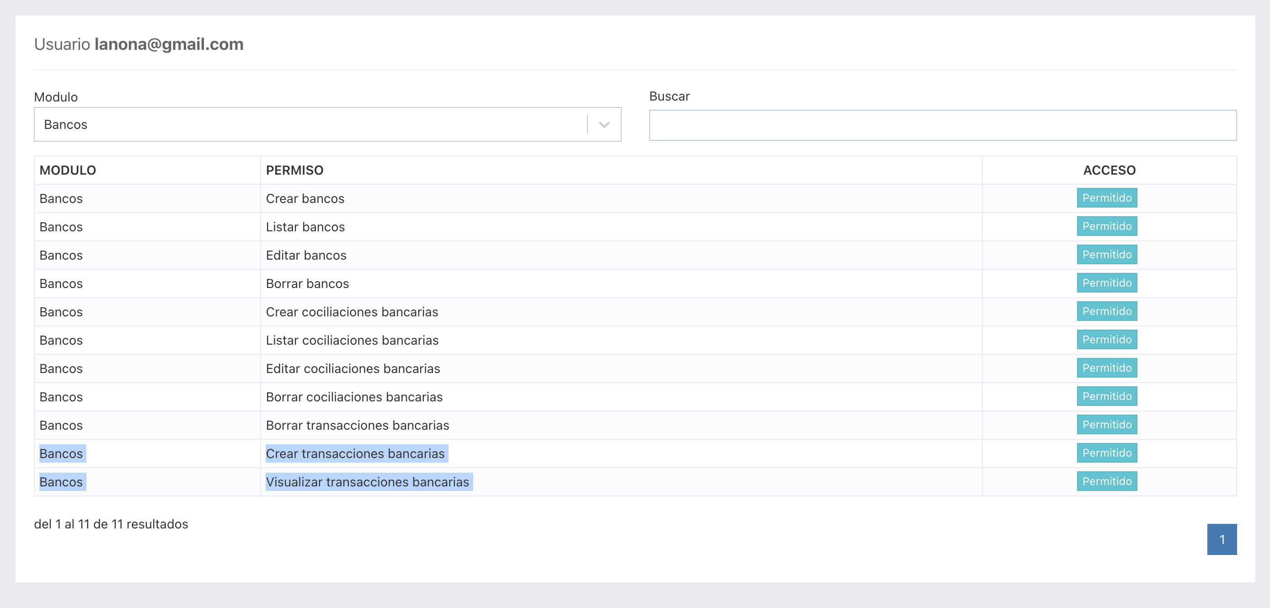
Task: Toggle access for Crear cociliaciones bancarias
Action: point(1107,312)
